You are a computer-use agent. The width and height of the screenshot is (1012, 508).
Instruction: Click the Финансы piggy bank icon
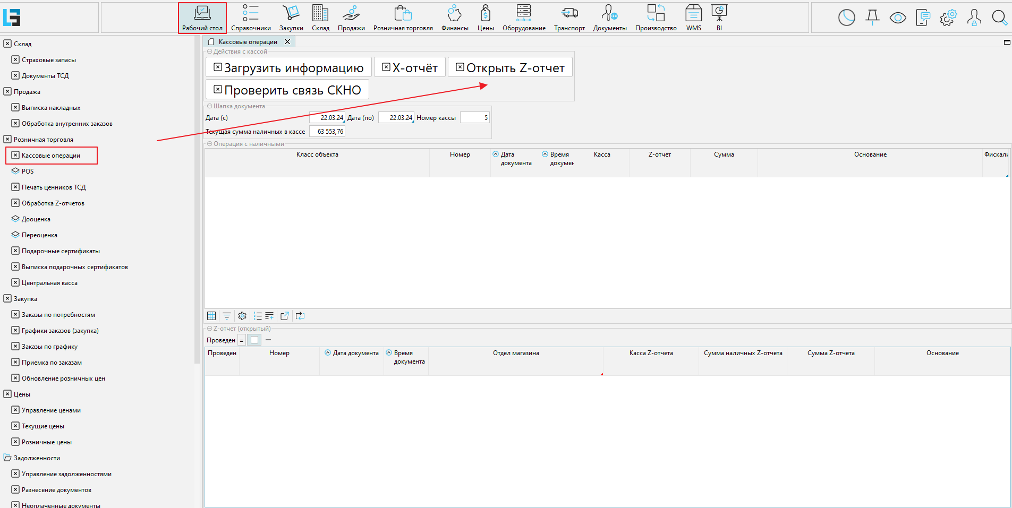click(x=454, y=18)
